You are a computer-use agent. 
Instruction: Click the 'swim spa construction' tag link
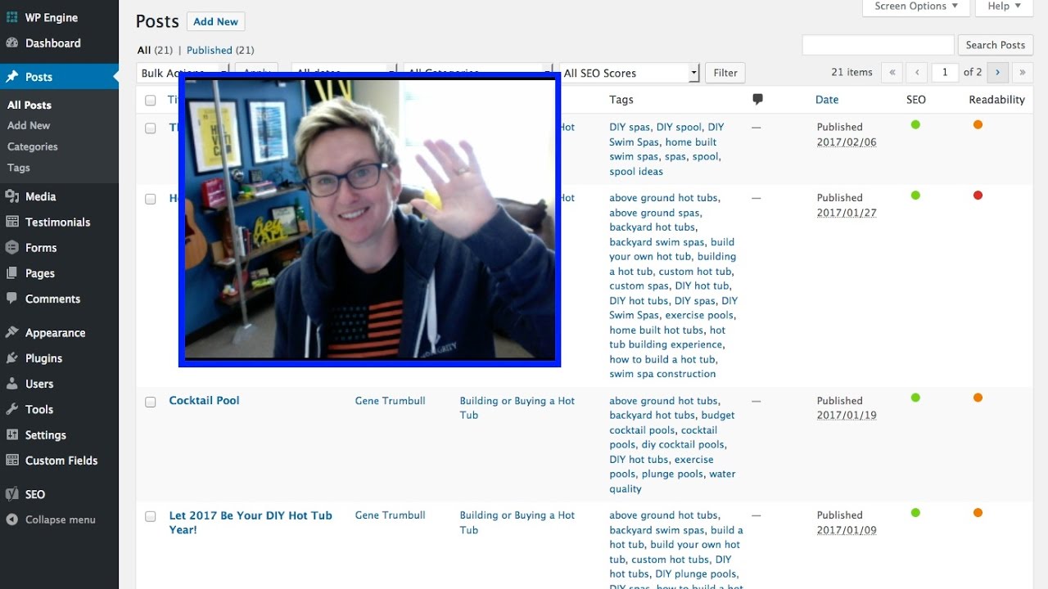pyautogui.click(x=662, y=374)
